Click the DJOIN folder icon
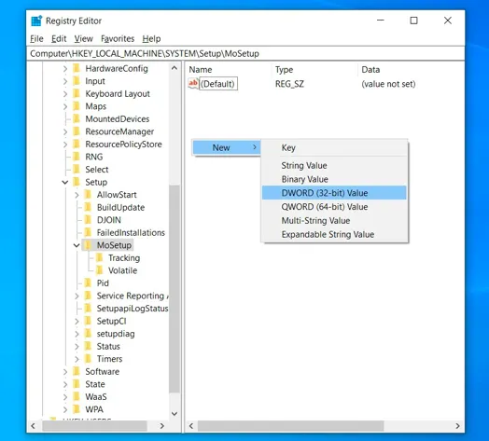The image size is (489, 441). (88, 220)
